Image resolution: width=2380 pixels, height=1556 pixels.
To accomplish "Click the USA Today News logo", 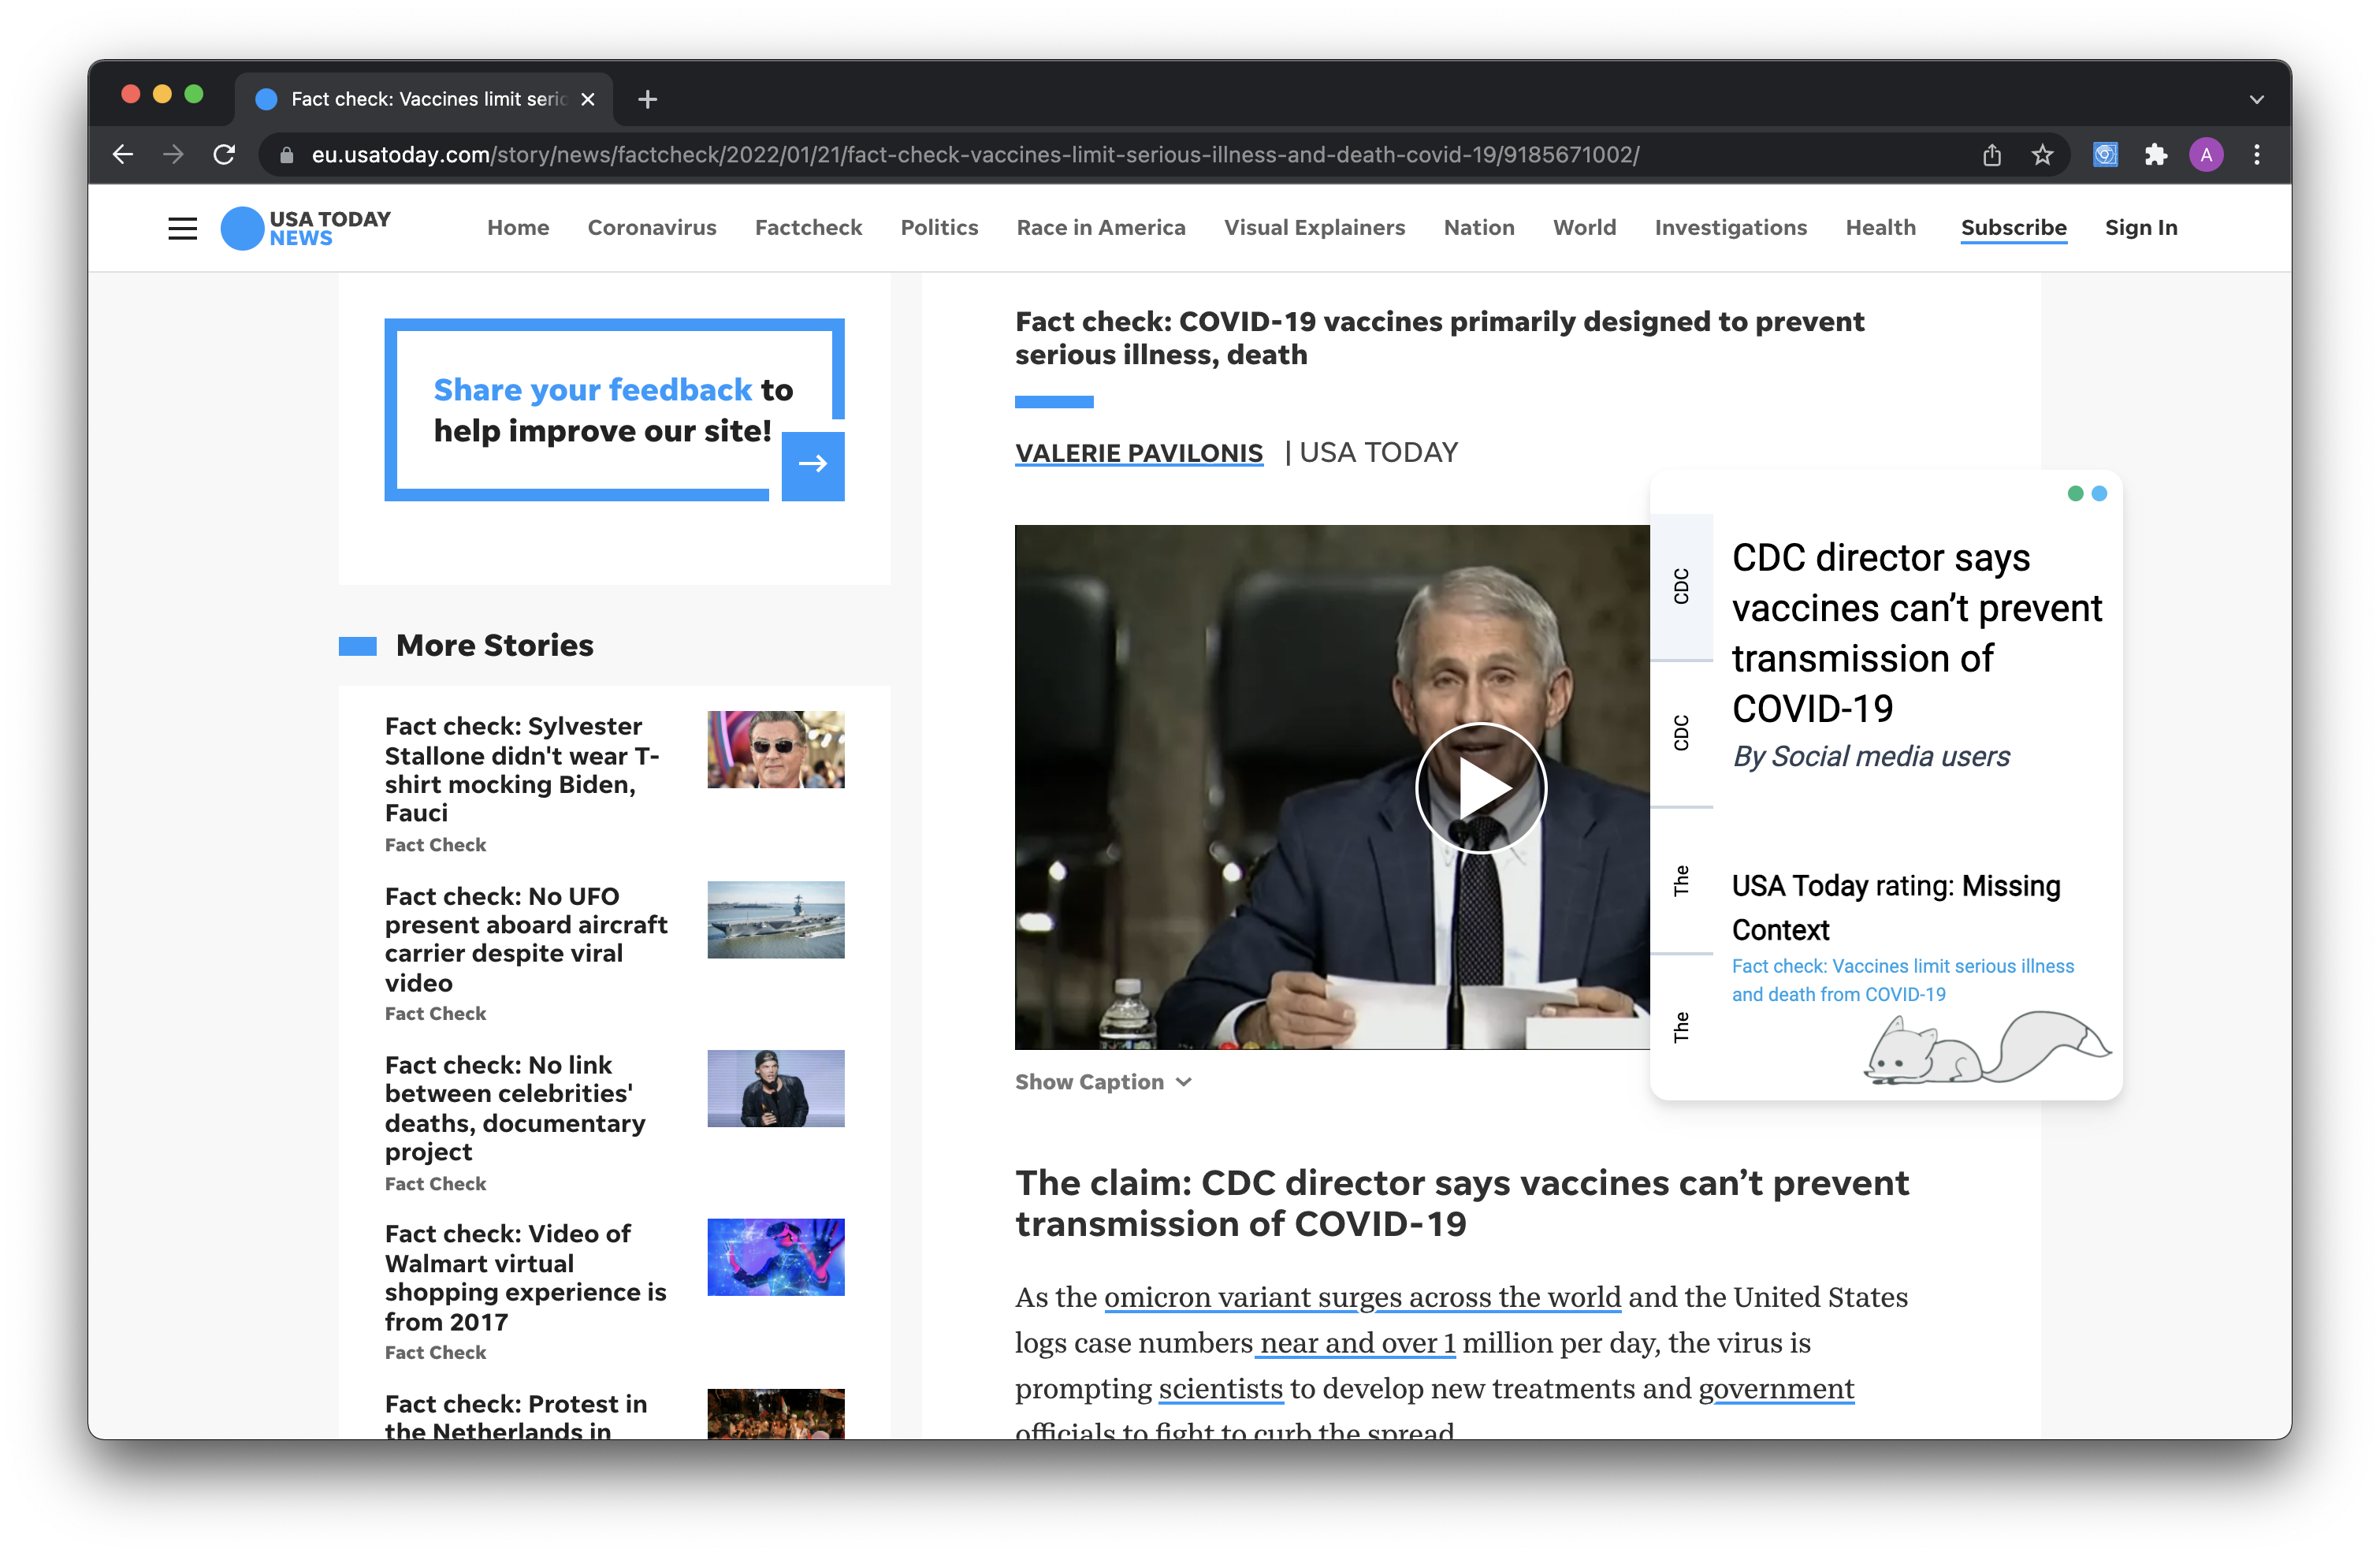I will 305,228.
